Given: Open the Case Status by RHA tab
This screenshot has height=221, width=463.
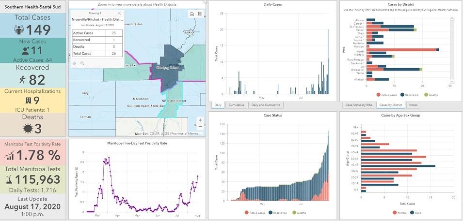Looking at the screenshot, I should tap(358, 105).
